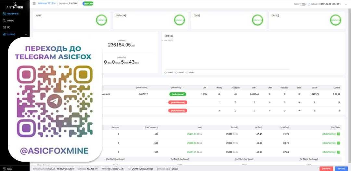The height and width of the screenshot is (171, 351).
Task: Click DiffA value 6406144
Action: [254, 94]
